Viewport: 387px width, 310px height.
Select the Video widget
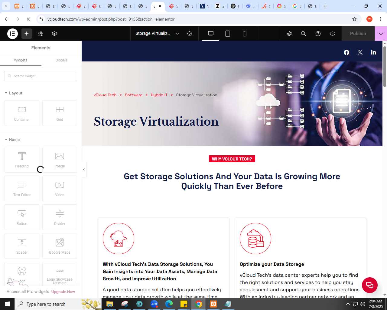point(60,188)
